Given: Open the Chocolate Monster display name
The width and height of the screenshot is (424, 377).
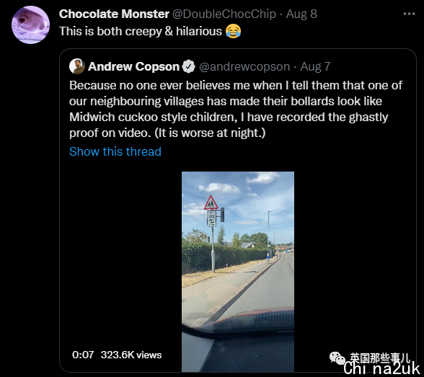Looking at the screenshot, I should [114, 14].
